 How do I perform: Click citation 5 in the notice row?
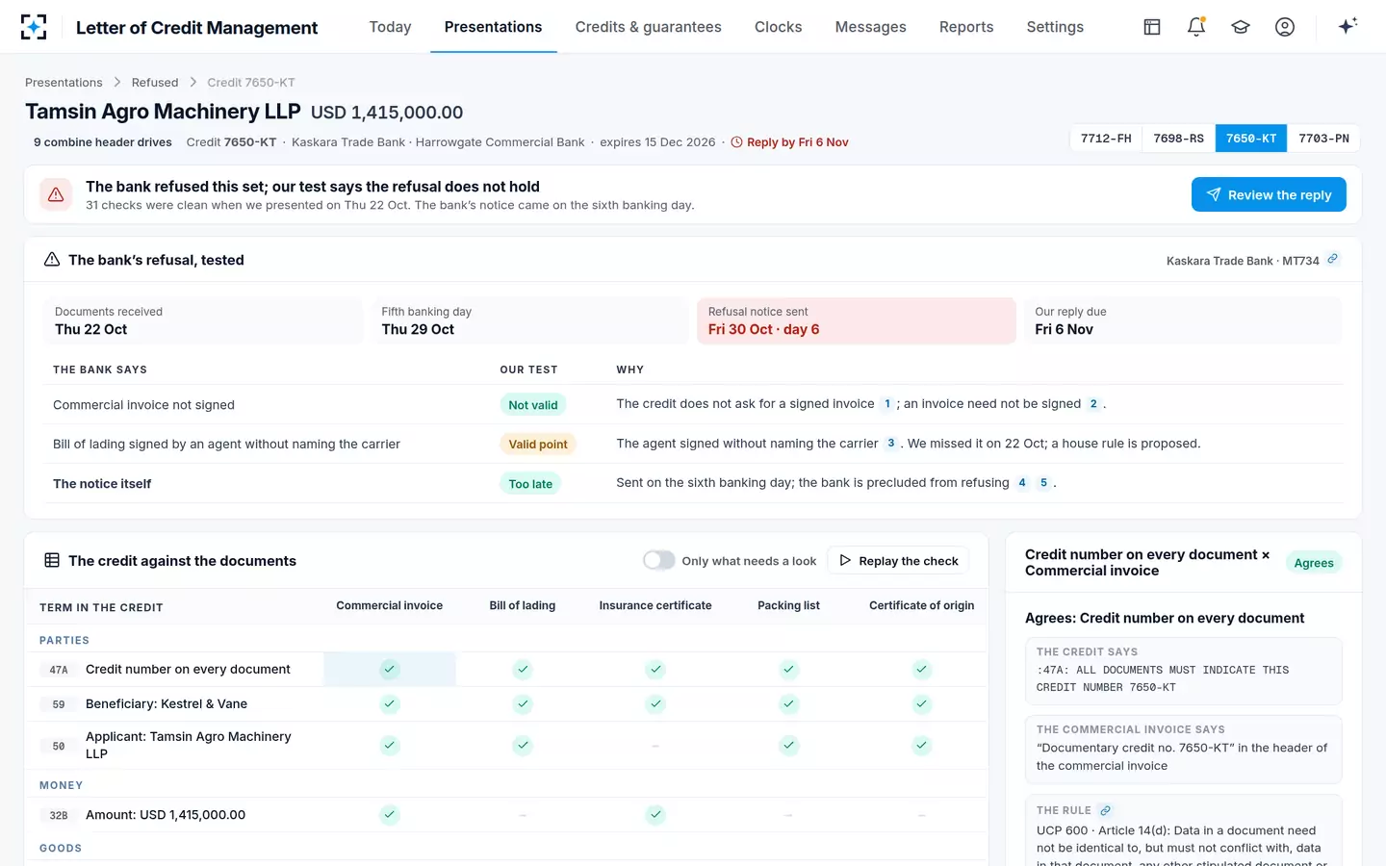click(1043, 483)
